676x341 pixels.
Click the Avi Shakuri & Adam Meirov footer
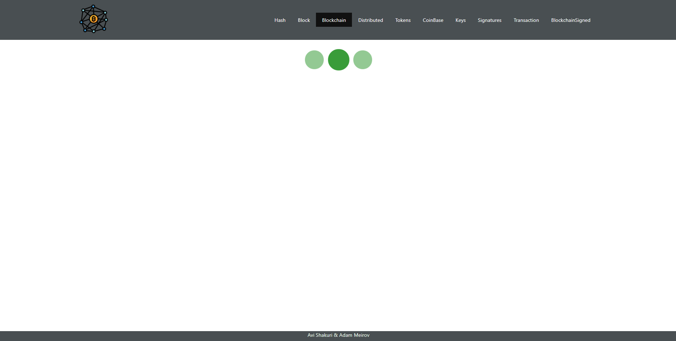pos(338,335)
